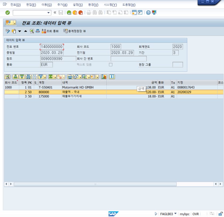
Task: Click the next item down-arrow icon
Action: point(19,31)
